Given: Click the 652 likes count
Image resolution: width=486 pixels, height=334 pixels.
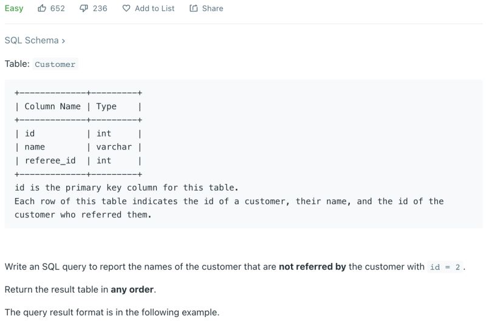Looking at the screenshot, I should click(58, 9).
